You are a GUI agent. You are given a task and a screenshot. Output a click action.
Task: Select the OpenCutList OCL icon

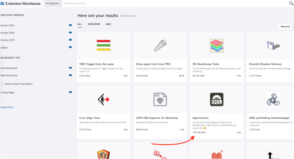click(216, 100)
